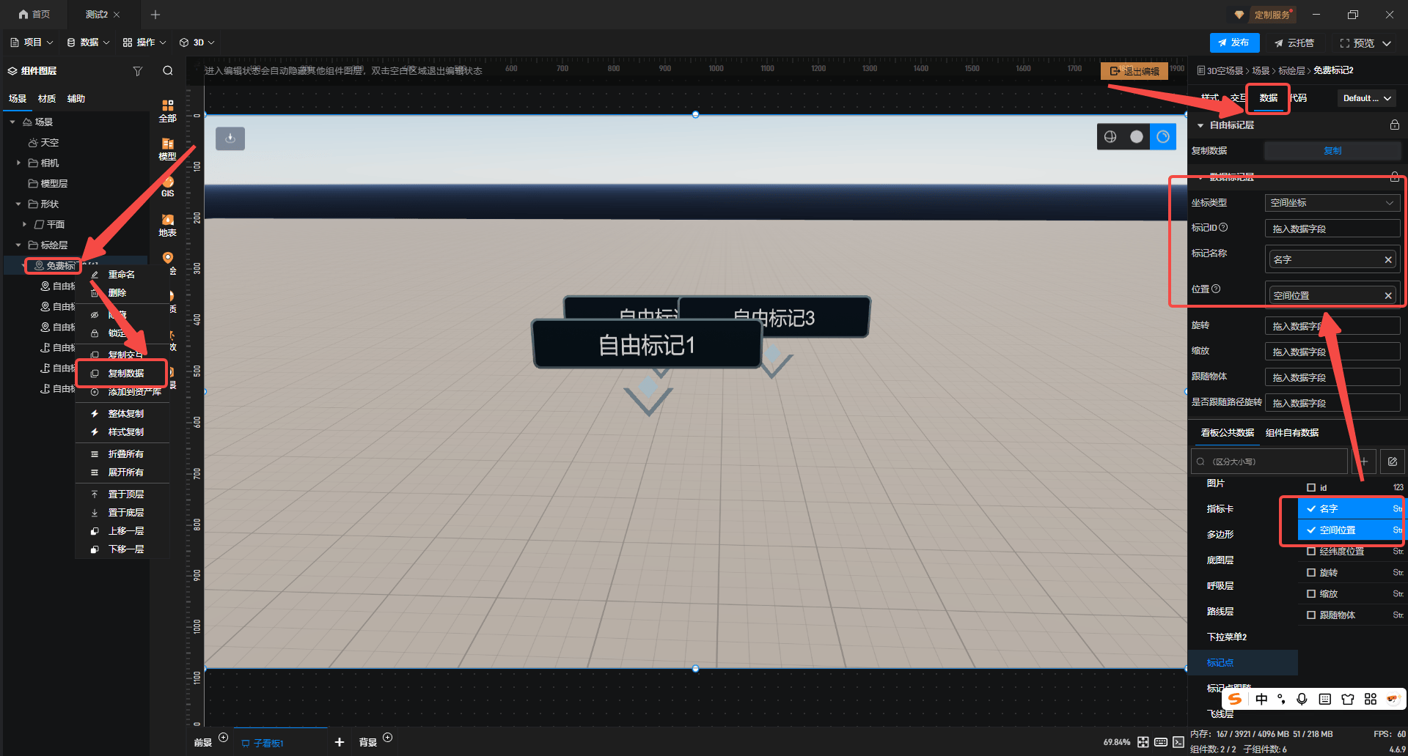Screen dimensions: 1408x756
Task: Collapse the 标绘层 tree folder
Action: 18,245
